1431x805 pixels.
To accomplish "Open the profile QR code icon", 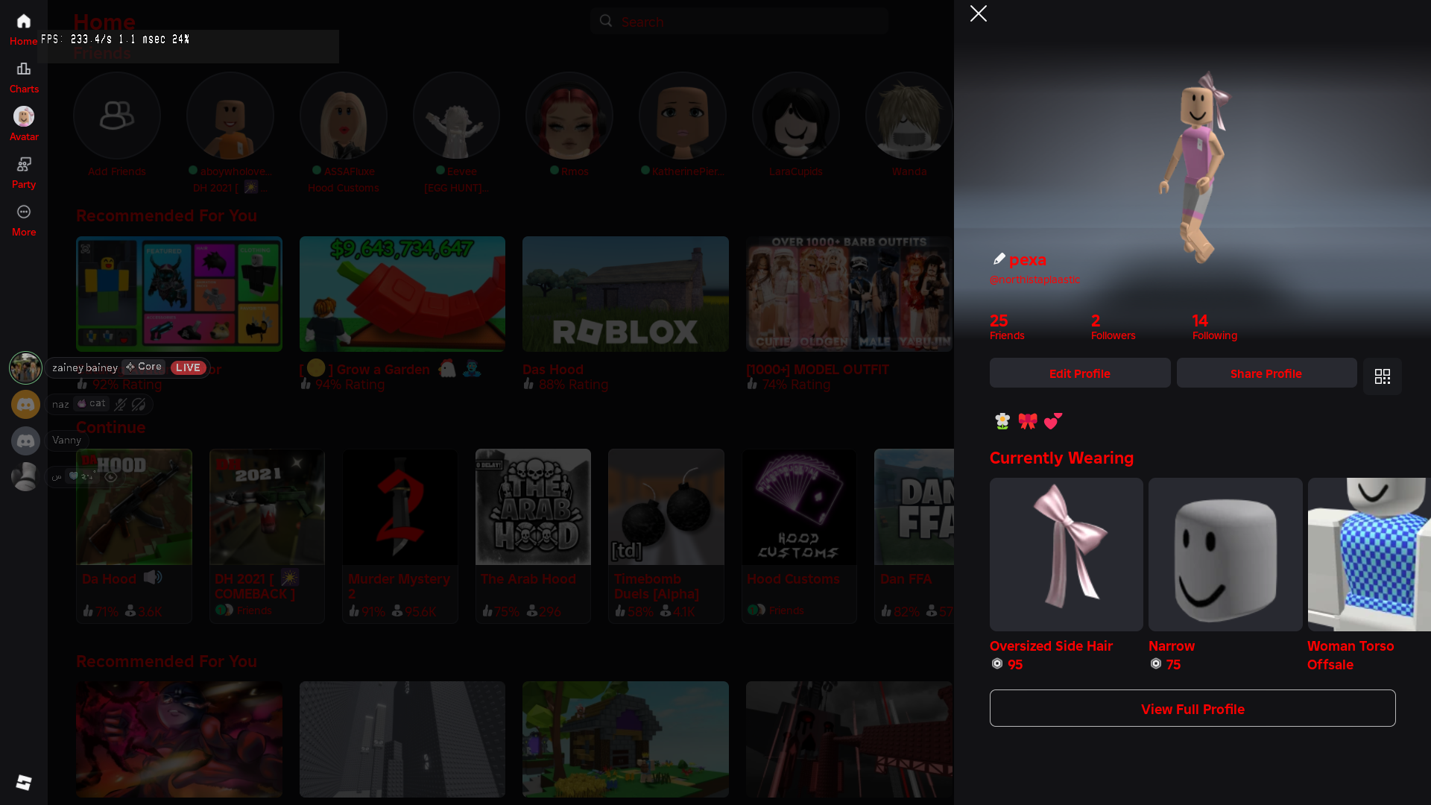I will (1382, 376).
